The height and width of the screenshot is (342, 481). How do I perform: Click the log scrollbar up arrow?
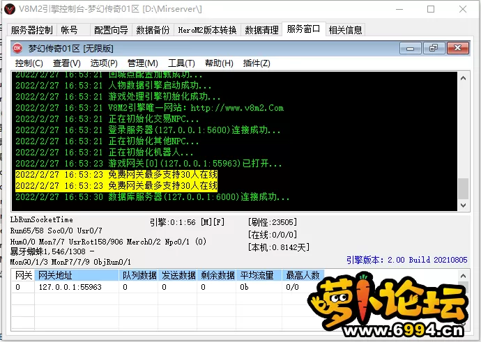(x=463, y=78)
